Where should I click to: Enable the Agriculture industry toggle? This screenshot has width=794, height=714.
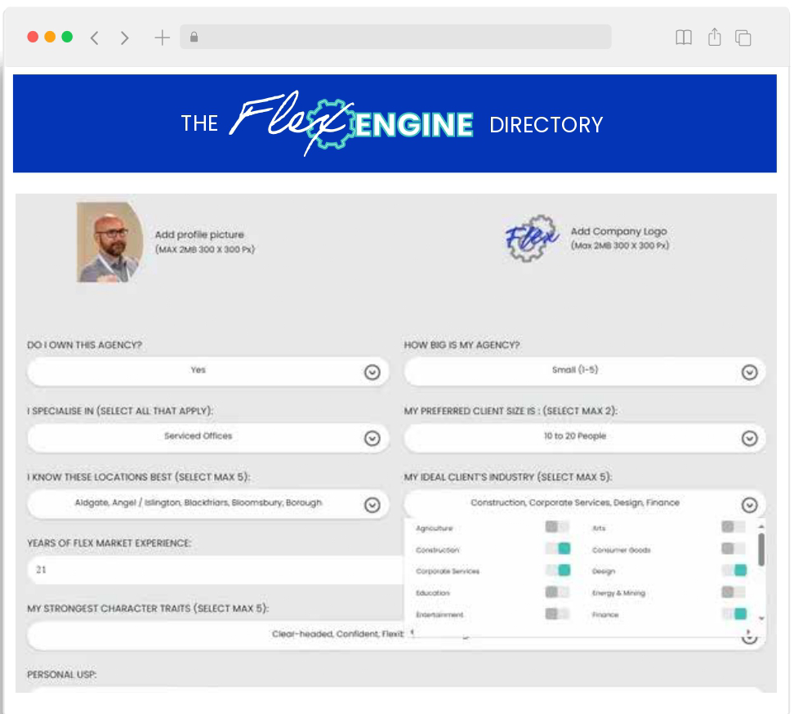click(557, 528)
